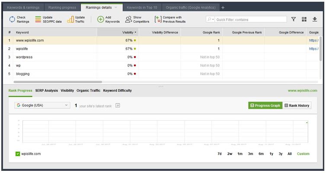Open the https link in www.wpislife.com row
The image size is (326, 173).
click(x=313, y=41)
